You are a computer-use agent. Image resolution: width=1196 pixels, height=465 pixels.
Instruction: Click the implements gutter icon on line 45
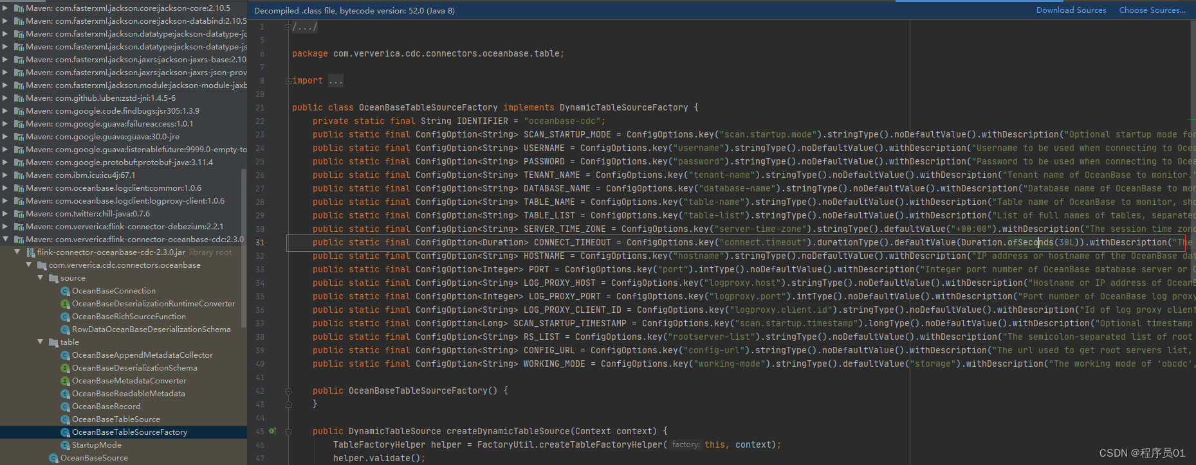click(272, 431)
